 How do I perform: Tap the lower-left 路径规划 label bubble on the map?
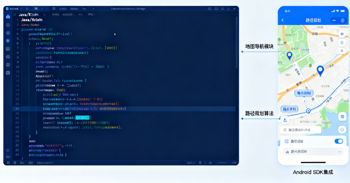click(x=289, y=109)
